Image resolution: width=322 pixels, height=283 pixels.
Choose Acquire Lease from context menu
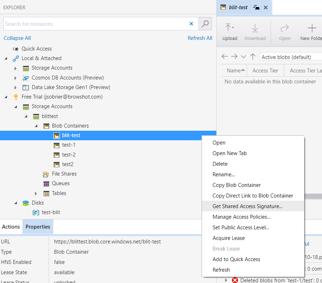click(253, 238)
